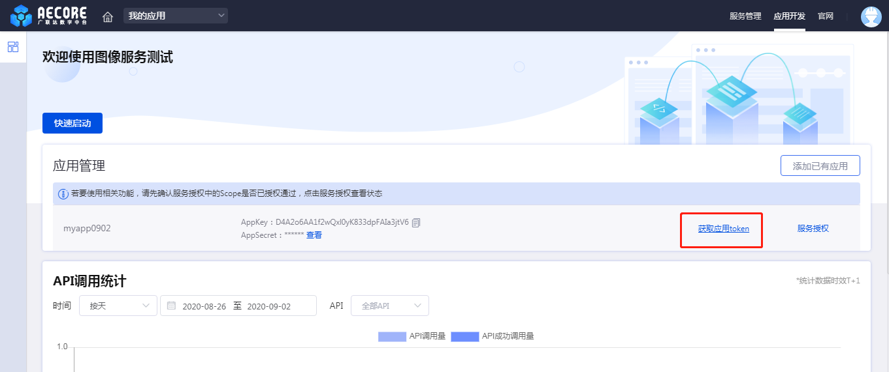Toggle API调用量 legend swatch

click(x=392, y=337)
